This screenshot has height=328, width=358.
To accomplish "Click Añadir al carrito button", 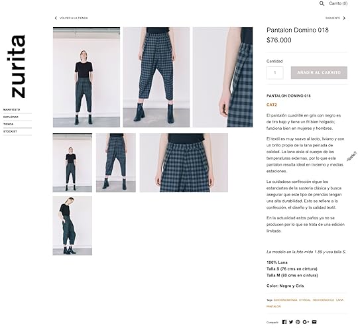I will point(319,73).
